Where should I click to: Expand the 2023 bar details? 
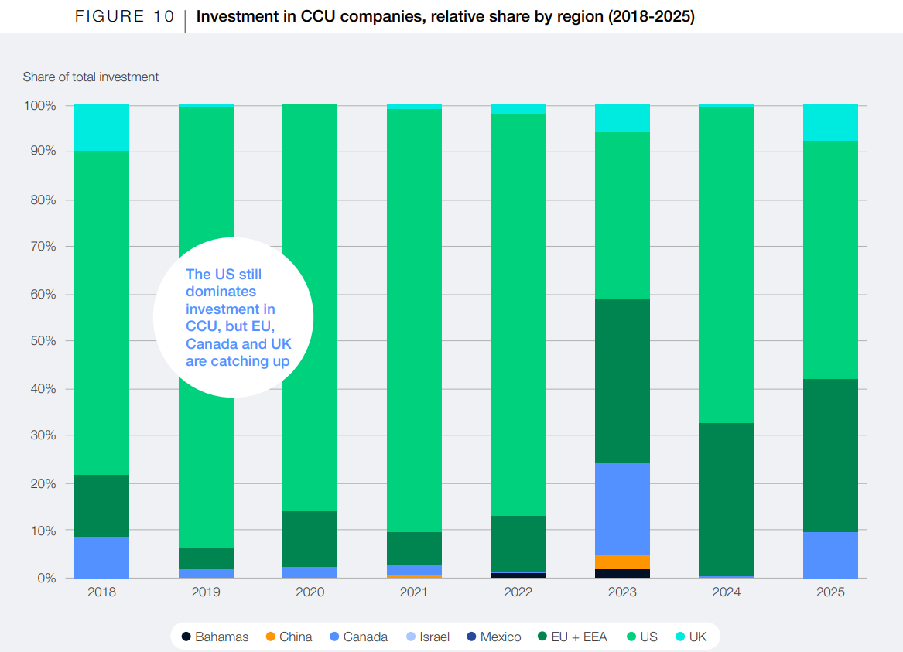(623, 348)
